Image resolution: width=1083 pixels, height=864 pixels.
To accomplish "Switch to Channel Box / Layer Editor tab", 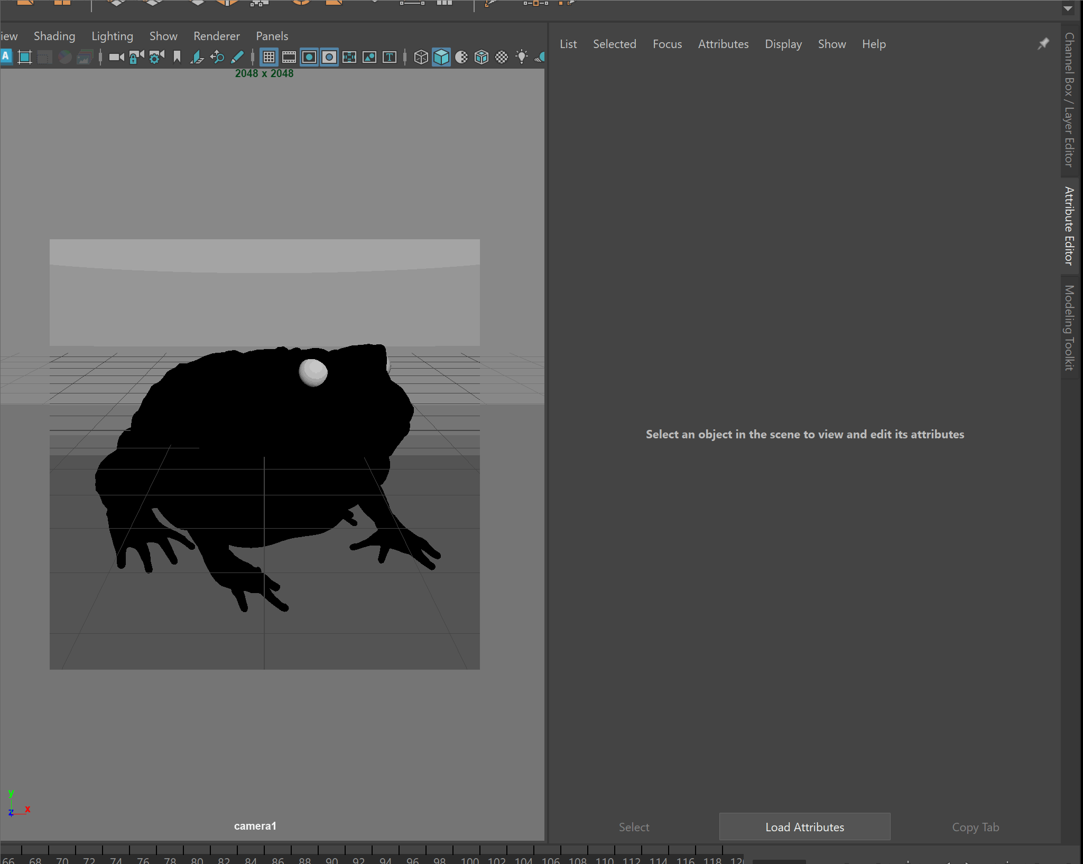I will 1069,99.
